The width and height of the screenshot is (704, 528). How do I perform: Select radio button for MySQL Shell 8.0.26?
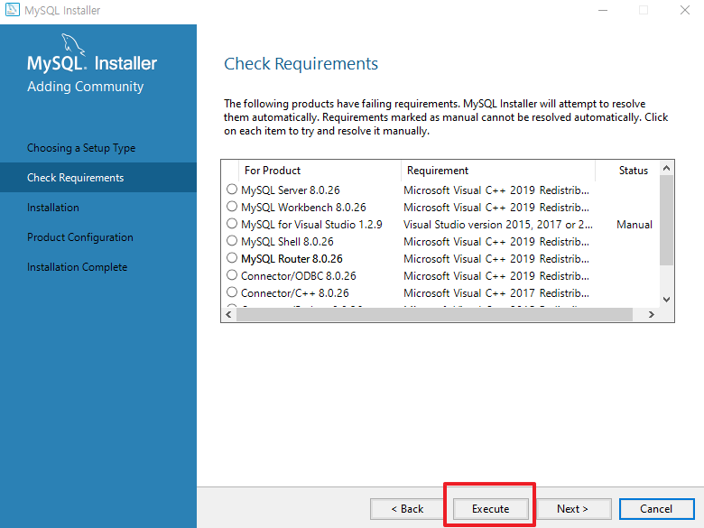pyautogui.click(x=232, y=241)
